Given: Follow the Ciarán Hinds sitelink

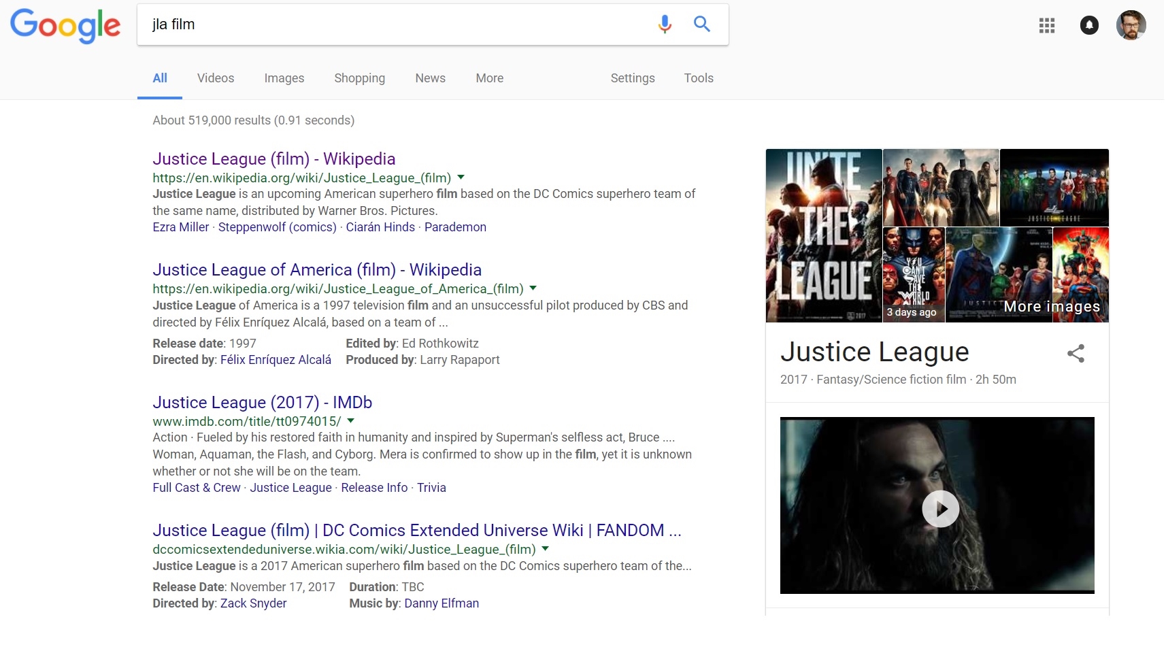Looking at the screenshot, I should [x=380, y=227].
